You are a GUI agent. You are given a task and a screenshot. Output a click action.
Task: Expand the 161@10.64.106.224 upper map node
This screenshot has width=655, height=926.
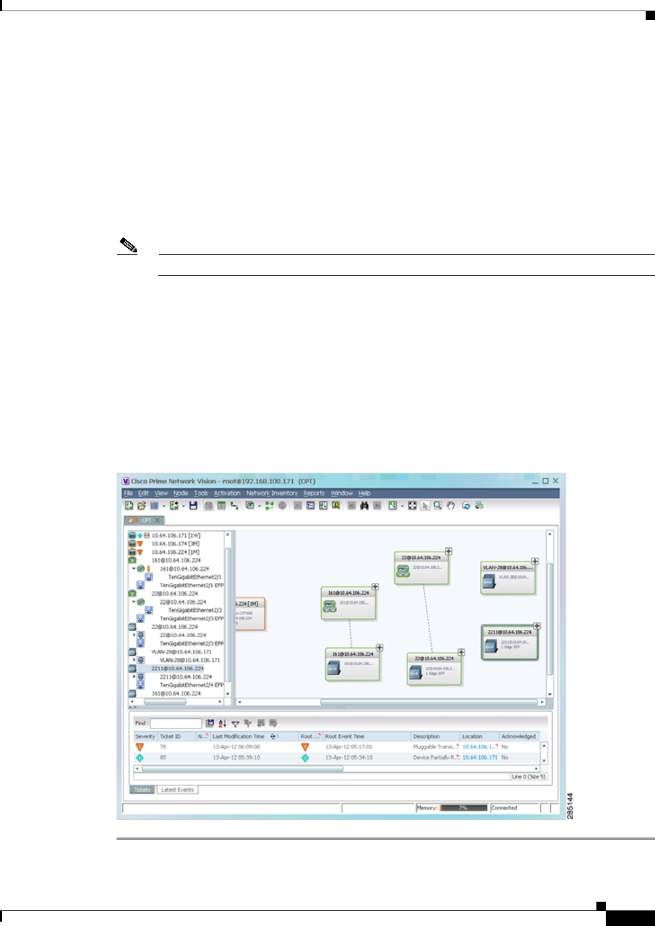(375, 587)
